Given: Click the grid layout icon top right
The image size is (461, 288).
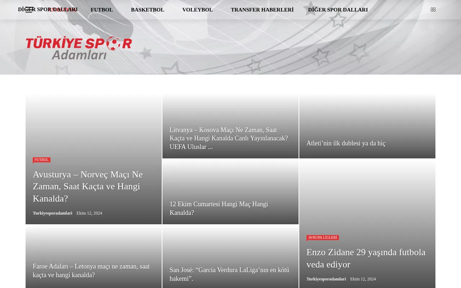Looking at the screenshot, I should [x=433, y=10].
